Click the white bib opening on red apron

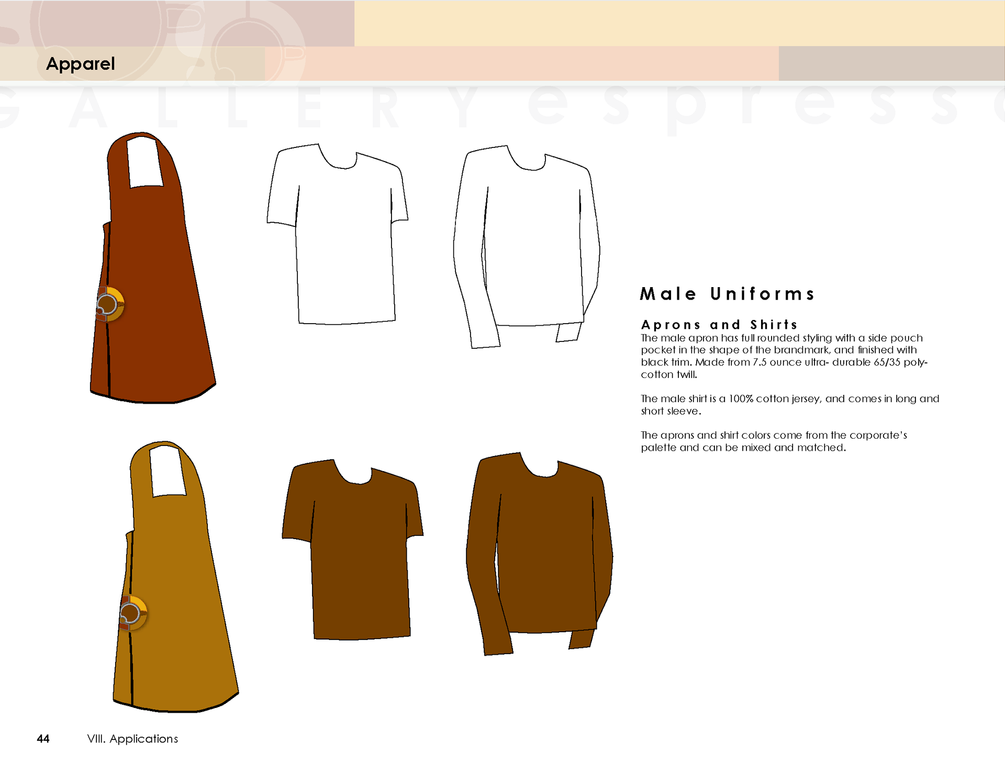point(144,162)
